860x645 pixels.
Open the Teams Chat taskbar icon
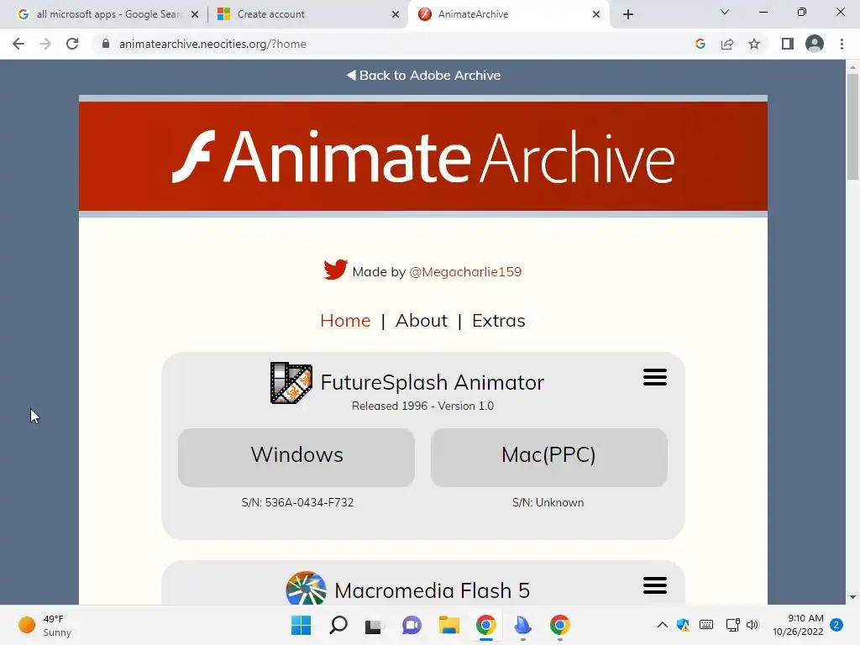coord(412,625)
